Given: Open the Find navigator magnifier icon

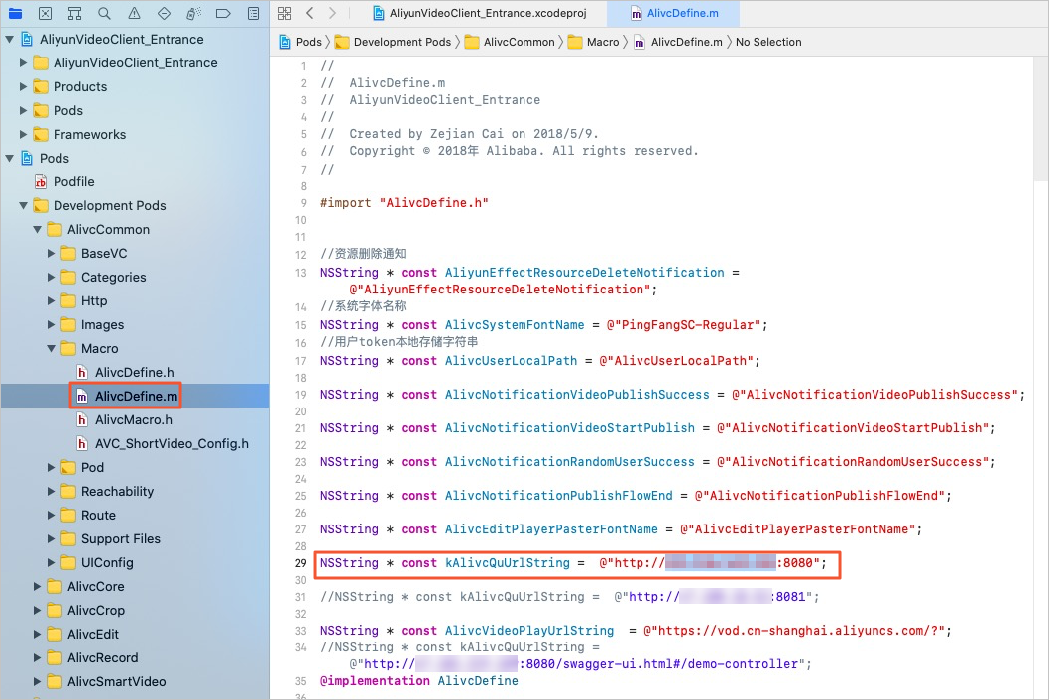Looking at the screenshot, I should click(104, 13).
